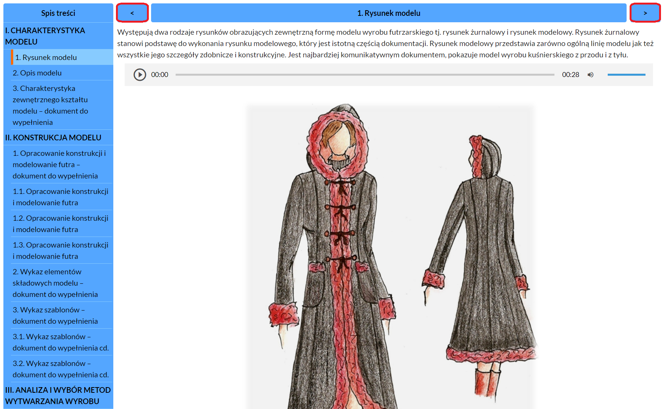664x409 pixels.
Task: Open section II. KONSTRUKCJA MODELU
Action: pos(58,138)
